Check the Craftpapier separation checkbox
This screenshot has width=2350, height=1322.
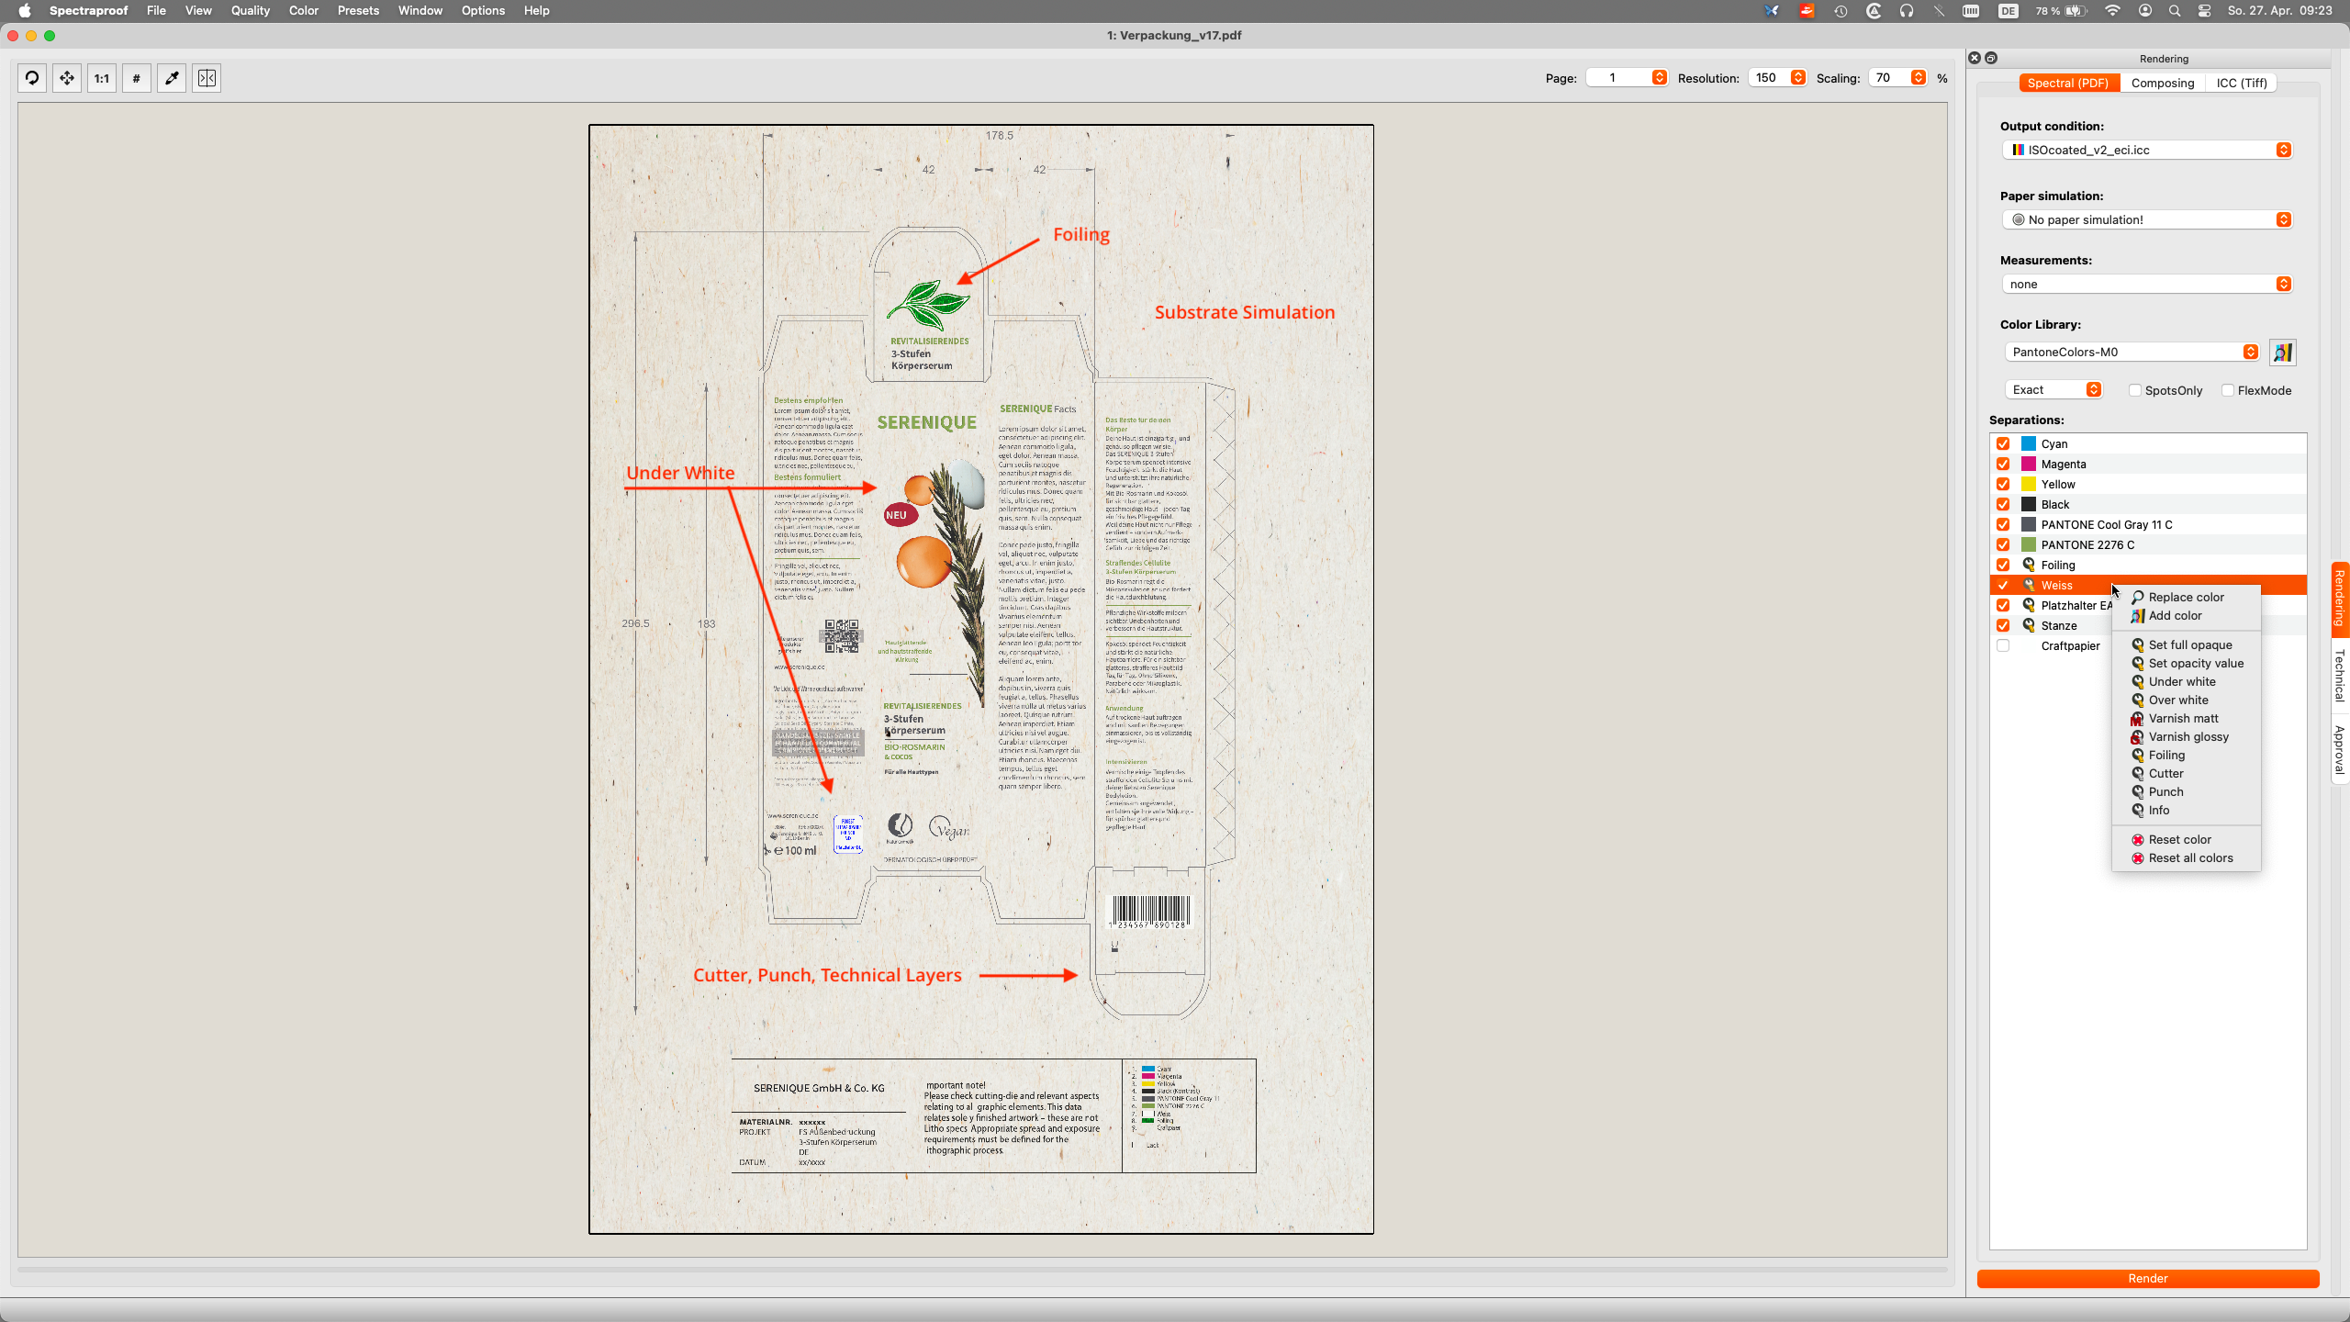click(x=2003, y=645)
